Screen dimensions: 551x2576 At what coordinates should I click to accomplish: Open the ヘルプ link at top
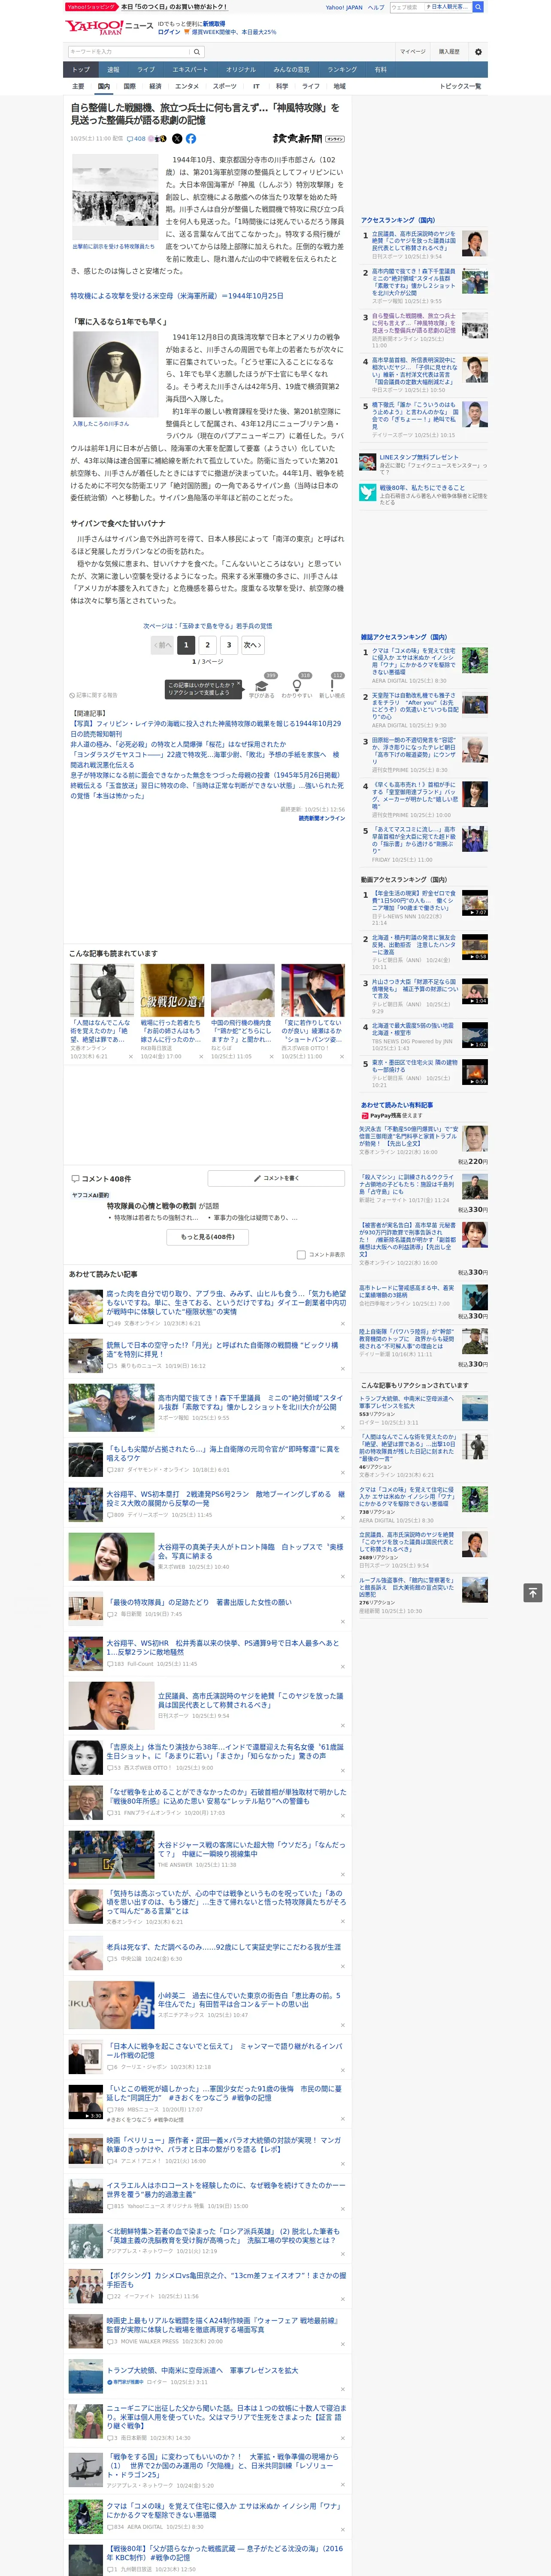pyautogui.click(x=376, y=7)
